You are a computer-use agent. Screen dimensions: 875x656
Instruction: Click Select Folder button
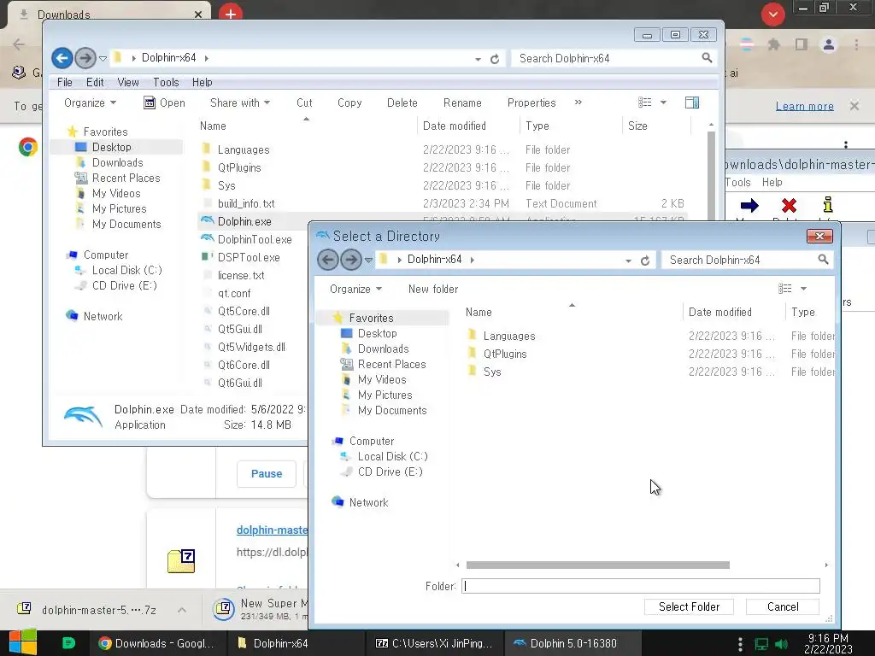[689, 607]
